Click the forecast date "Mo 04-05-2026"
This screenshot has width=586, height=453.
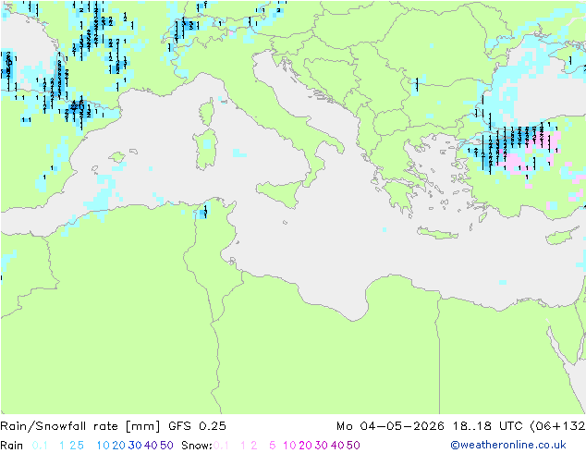[x=391, y=426]
